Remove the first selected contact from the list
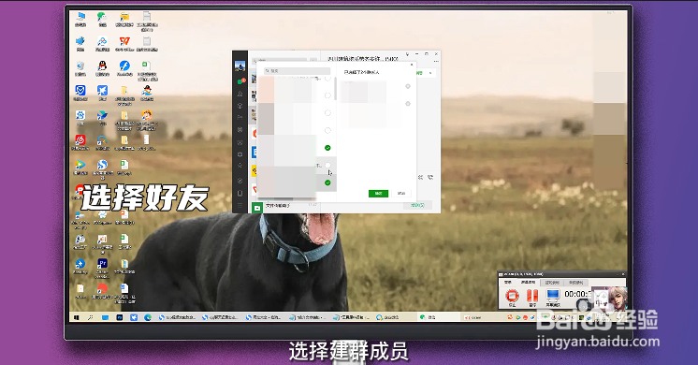698x365 pixels. (x=407, y=86)
